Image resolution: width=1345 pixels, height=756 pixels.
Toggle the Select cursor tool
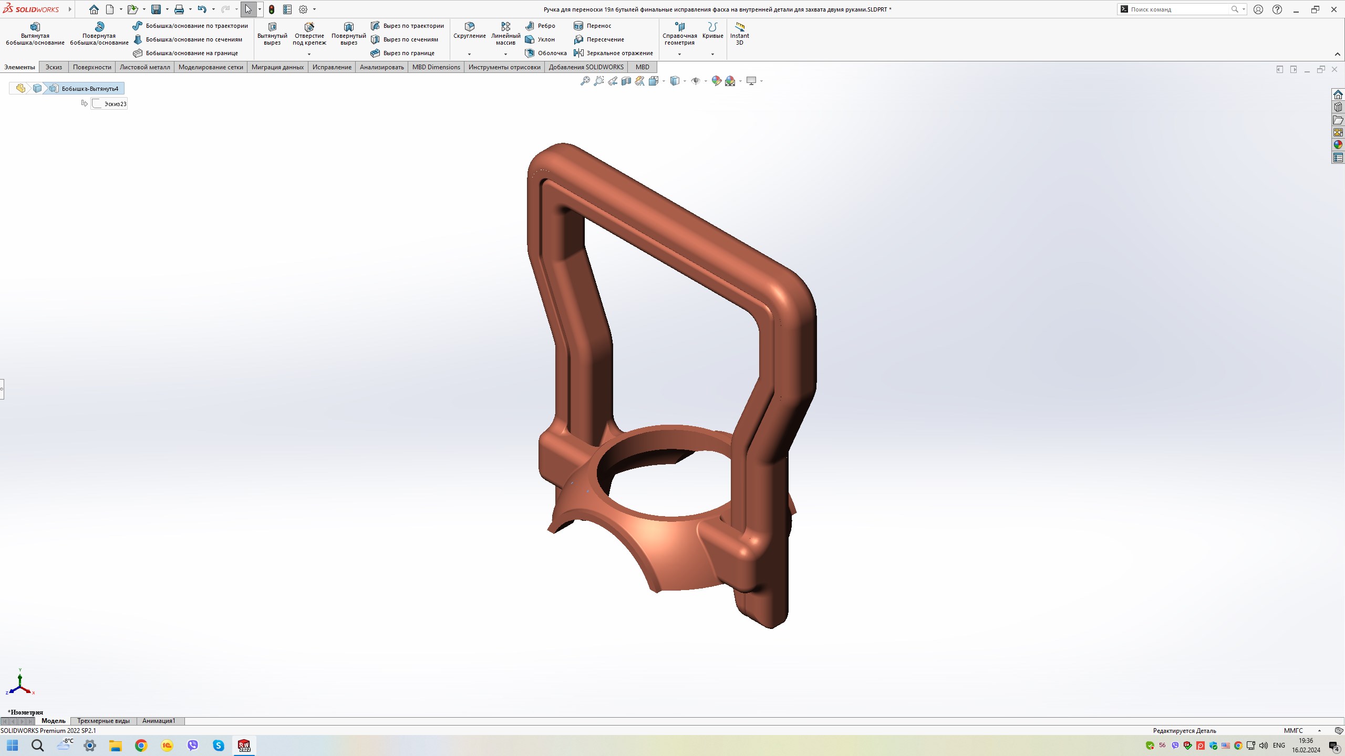click(x=248, y=9)
